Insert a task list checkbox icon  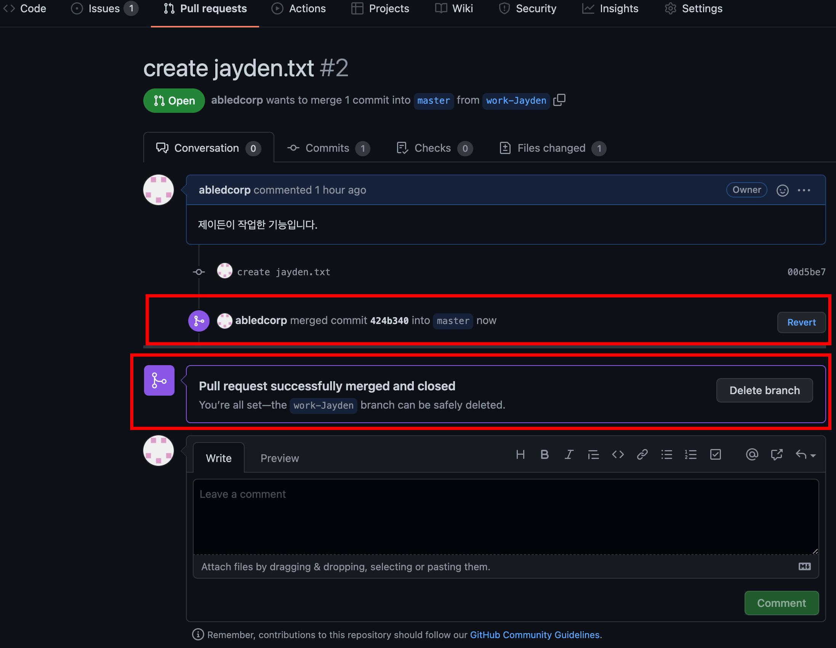coord(716,455)
